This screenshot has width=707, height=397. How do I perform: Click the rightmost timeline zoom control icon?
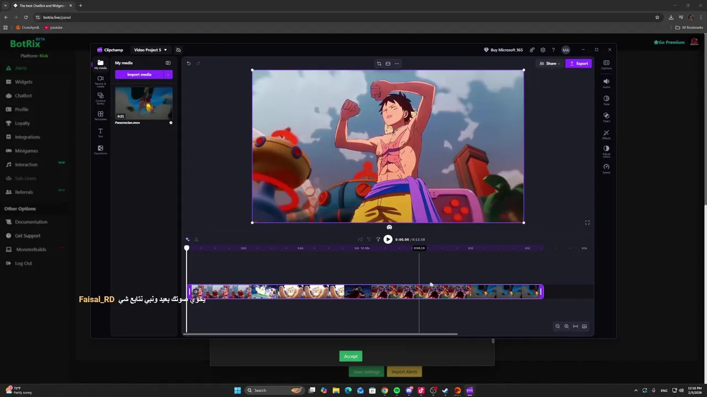click(x=584, y=326)
